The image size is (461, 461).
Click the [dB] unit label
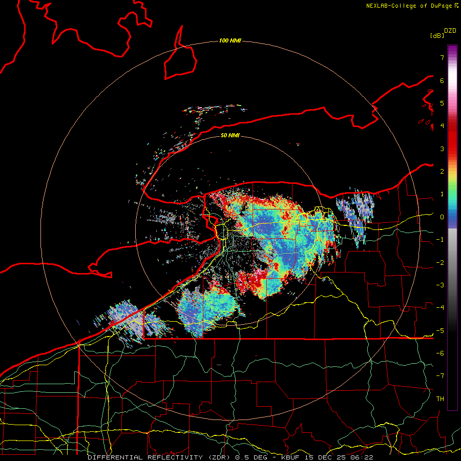[x=437, y=35]
